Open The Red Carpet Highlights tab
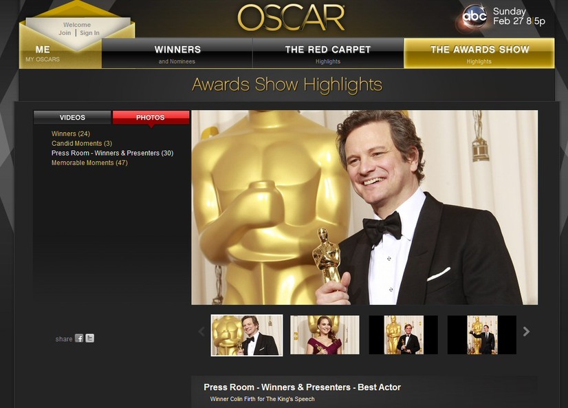568x408 pixels. [x=328, y=53]
